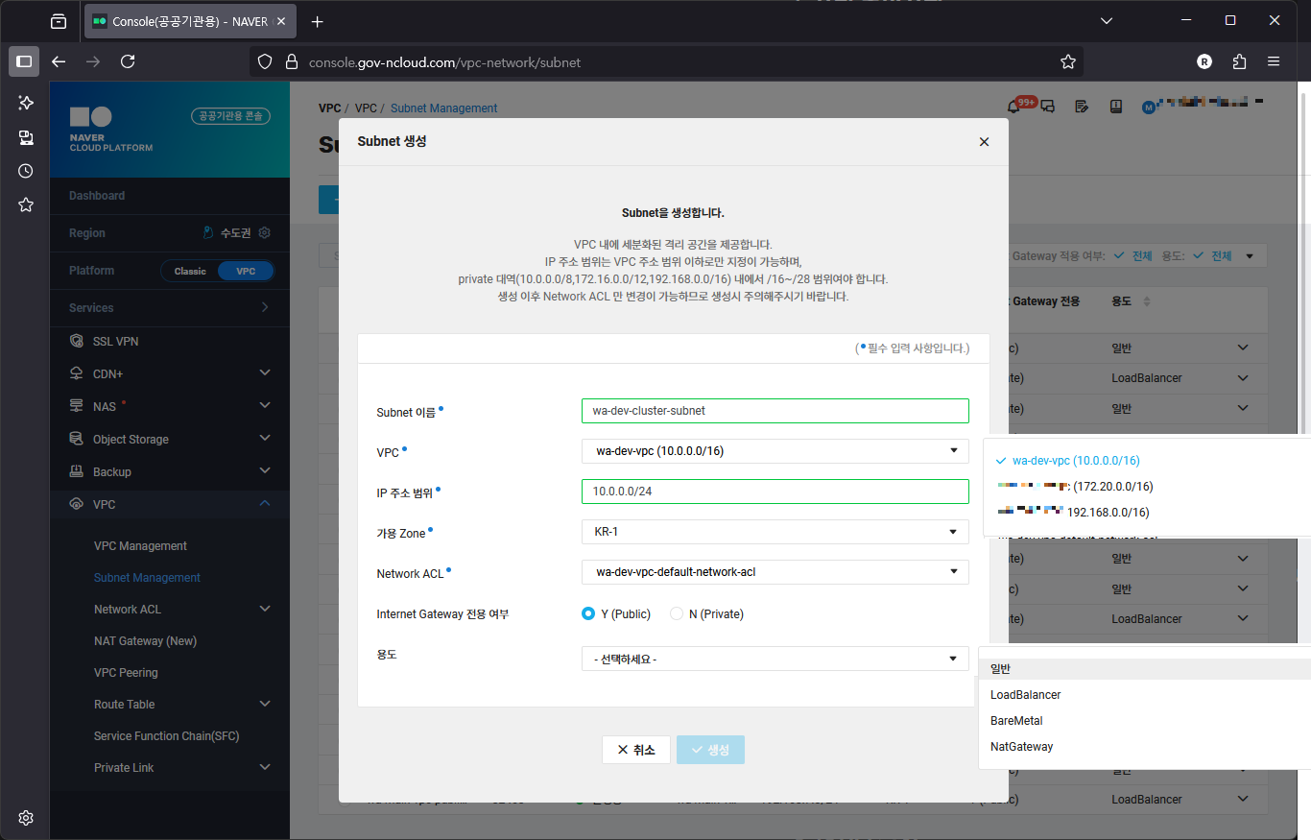Open the VPC dropdown in the dialog
The width and height of the screenshot is (1311, 840).
point(775,450)
